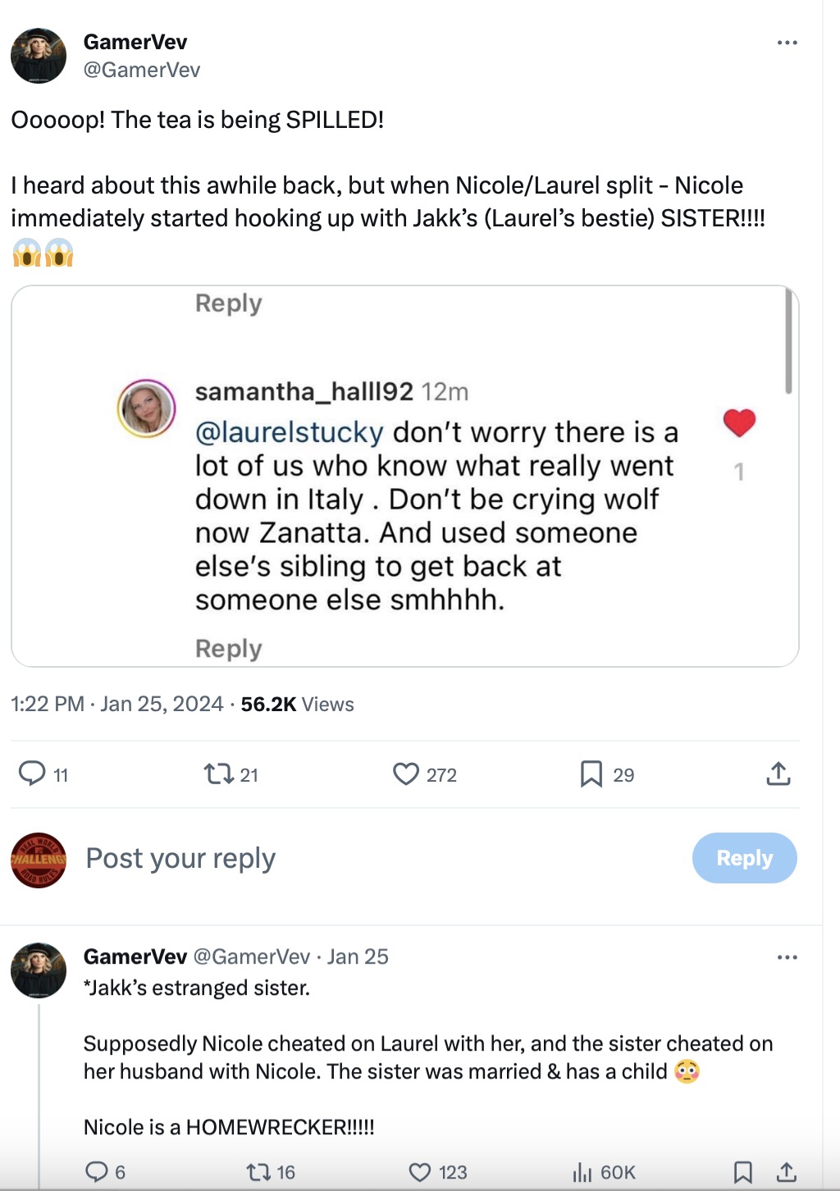This screenshot has width=840, height=1191.
Task: Reply to the Jakk's estranged sister tweet
Action: coord(97,1171)
